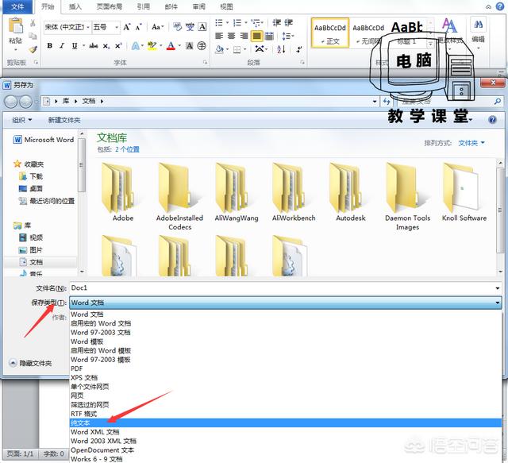Apply paragraph shading color

click(x=219, y=49)
